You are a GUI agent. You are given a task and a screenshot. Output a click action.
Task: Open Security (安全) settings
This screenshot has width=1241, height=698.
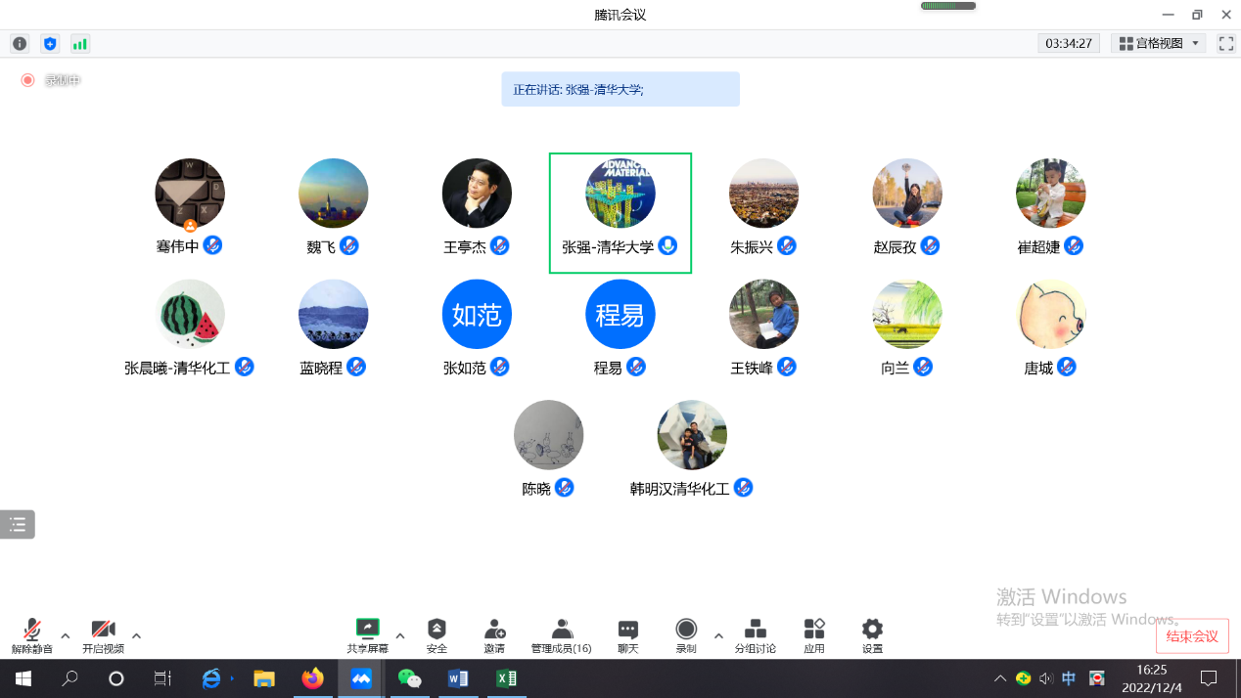(x=437, y=635)
